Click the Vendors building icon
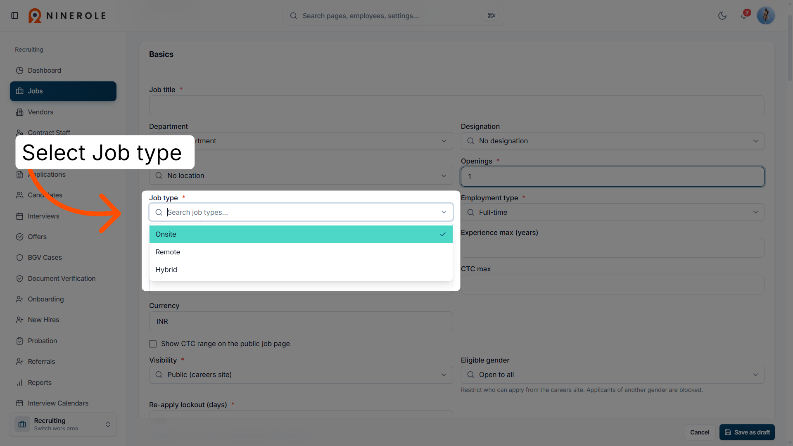The height and width of the screenshot is (446, 793). (x=19, y=112)
